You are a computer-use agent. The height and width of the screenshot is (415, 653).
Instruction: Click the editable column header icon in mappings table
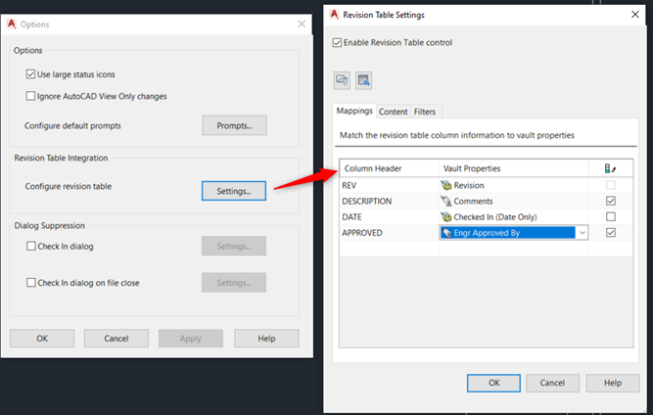tap(610, 168)
